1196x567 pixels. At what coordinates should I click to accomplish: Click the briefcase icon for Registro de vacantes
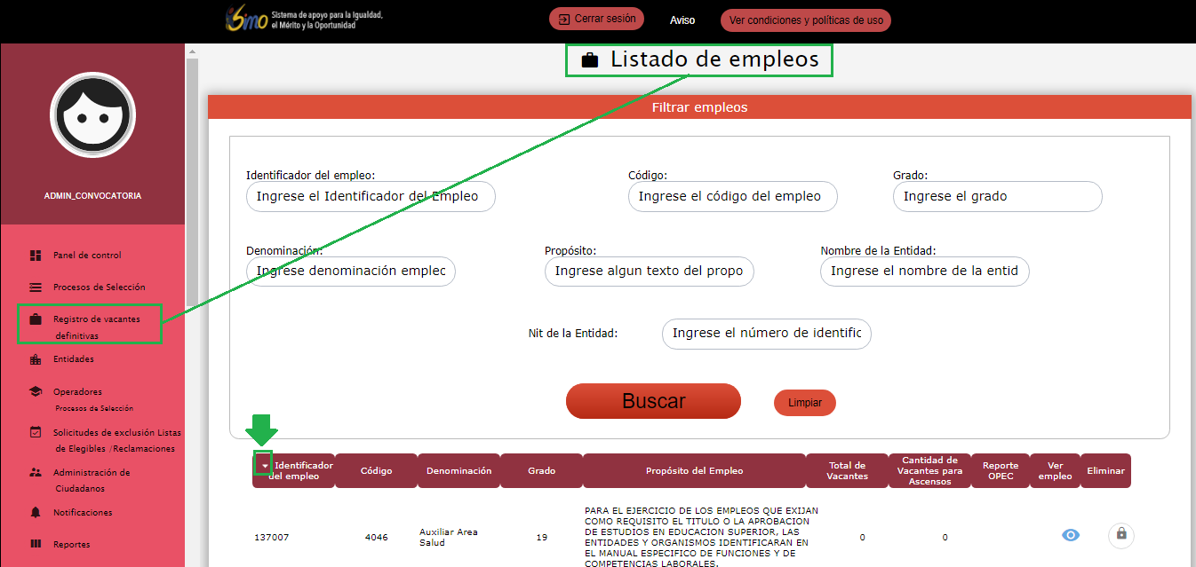pyautogui.click(x=36, y=319)
